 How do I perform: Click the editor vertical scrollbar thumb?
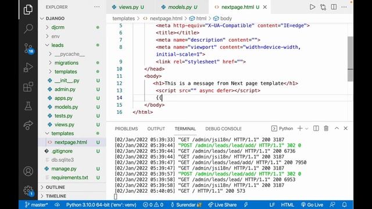pos(350,59)
